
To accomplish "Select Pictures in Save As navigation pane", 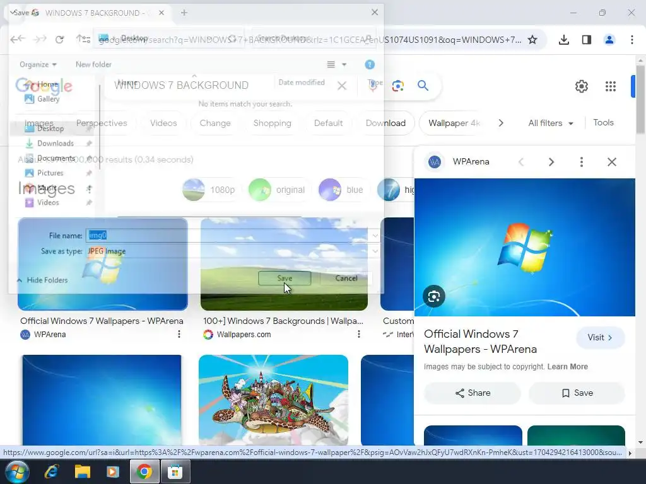I will [50, 173].
